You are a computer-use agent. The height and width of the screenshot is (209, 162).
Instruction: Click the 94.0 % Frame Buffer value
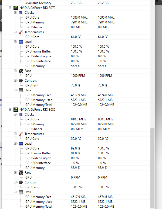[76, 153]
